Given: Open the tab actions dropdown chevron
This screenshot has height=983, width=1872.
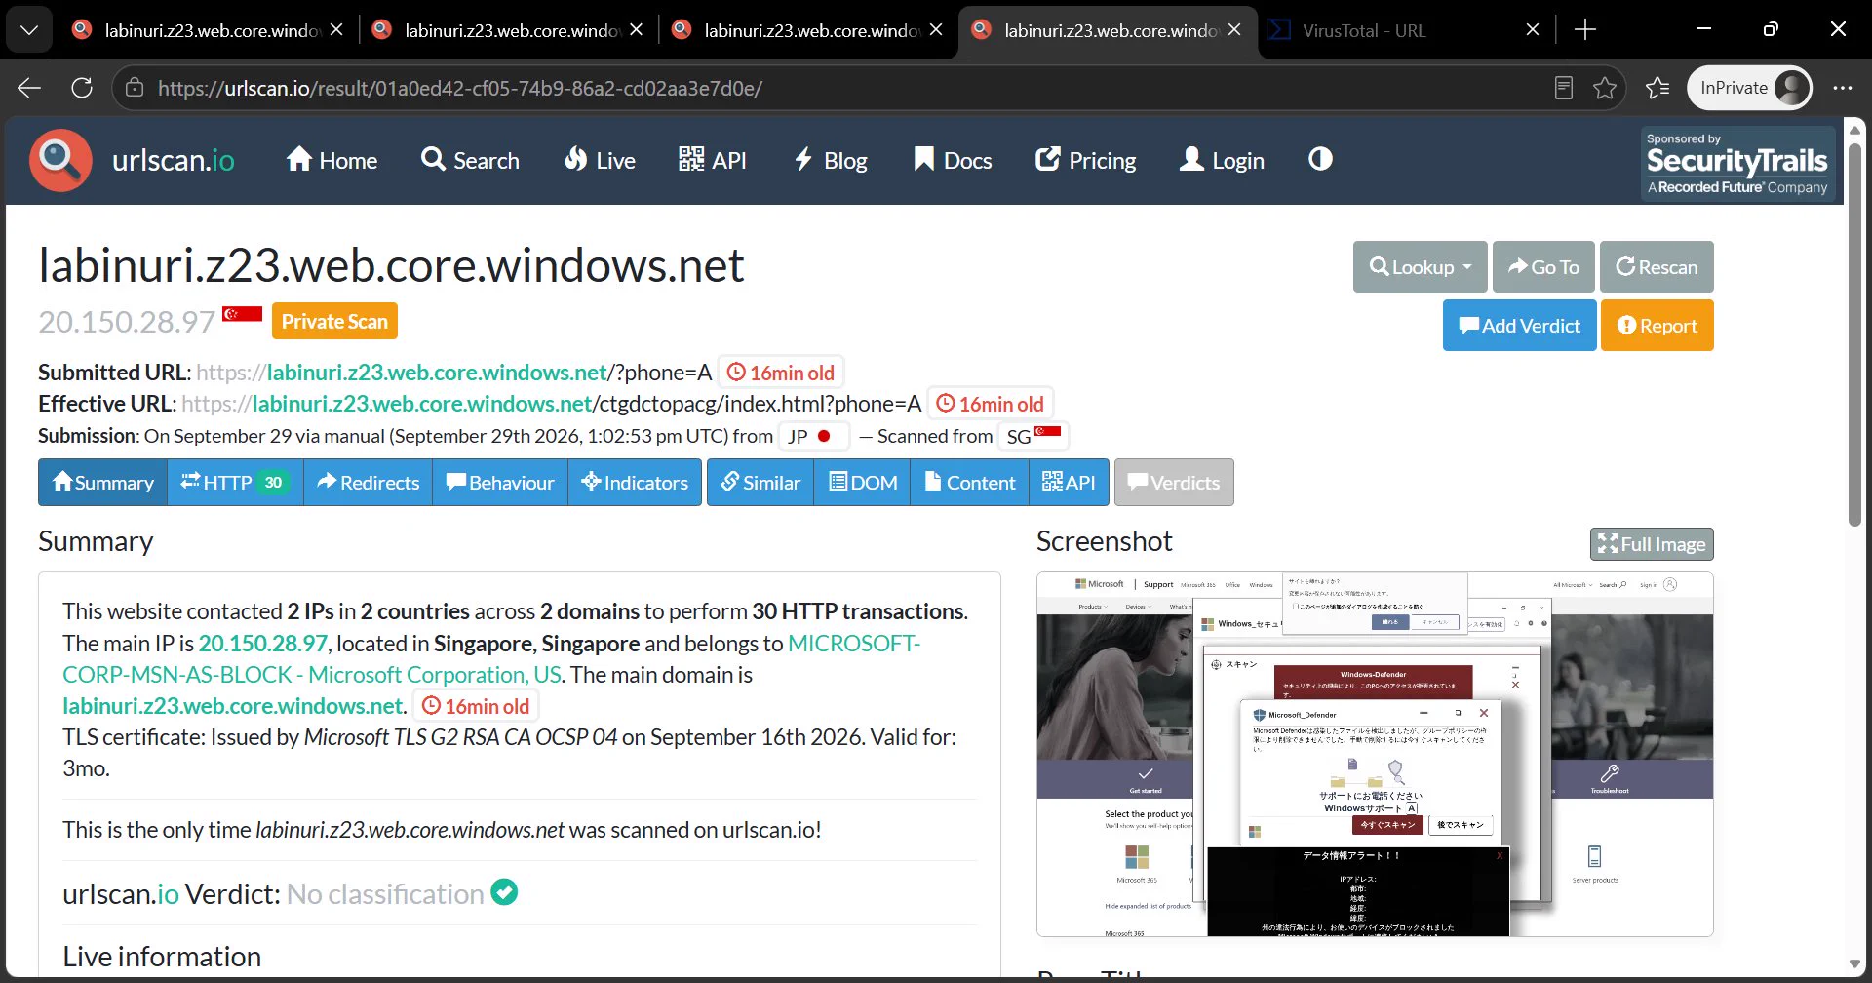Looking at the screenshot, I should [29, 30].
